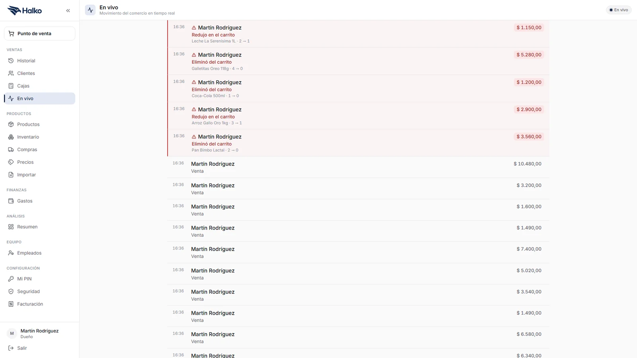The width and height of the screenshot is (637, 358).
Task: Click the 'Movimiento del comercio en tiempo real' subtitle
Action: pos(137,14)
